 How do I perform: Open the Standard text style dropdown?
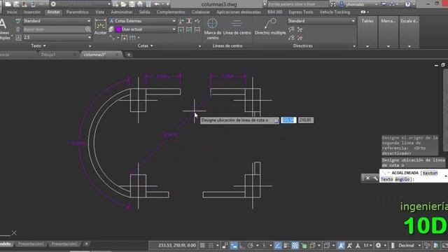tap(57, 21)
